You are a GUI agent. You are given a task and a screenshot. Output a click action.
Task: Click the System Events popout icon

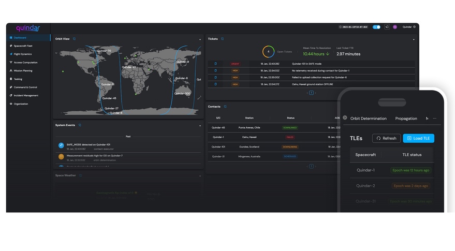point(80,125)
